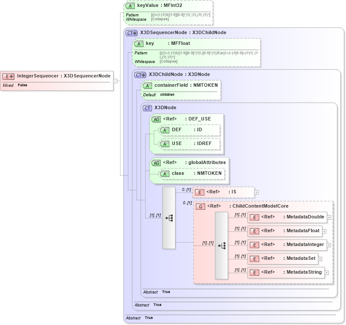Select the CT icon of X3DNode
The height and width of the screenshot is (325, 346).
tap(147, 108)
